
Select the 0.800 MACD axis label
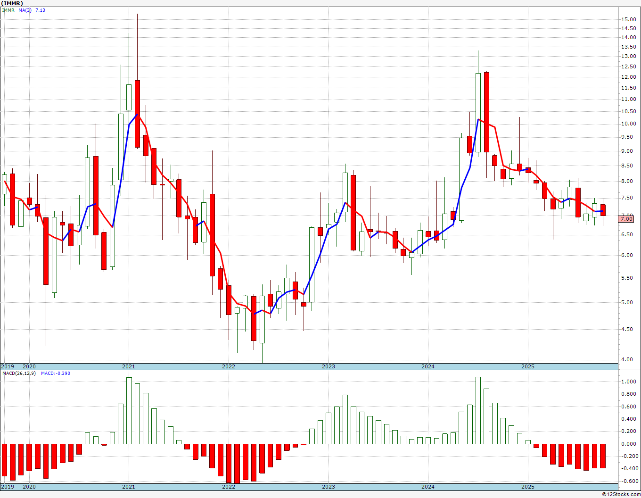point(629,394)
